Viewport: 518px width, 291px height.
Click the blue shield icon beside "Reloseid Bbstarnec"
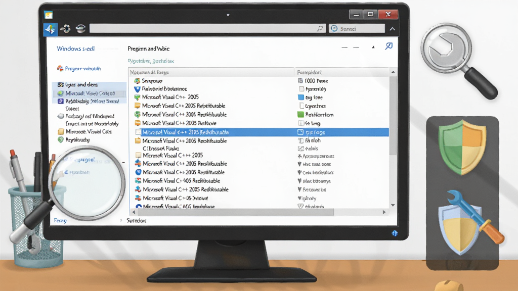137,89
